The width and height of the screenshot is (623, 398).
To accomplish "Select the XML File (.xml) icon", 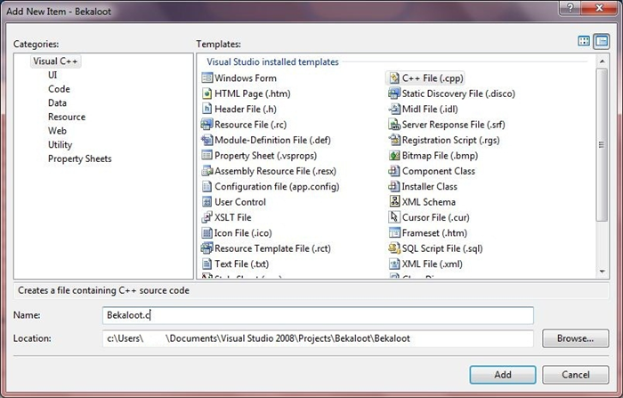I will 394,264.
